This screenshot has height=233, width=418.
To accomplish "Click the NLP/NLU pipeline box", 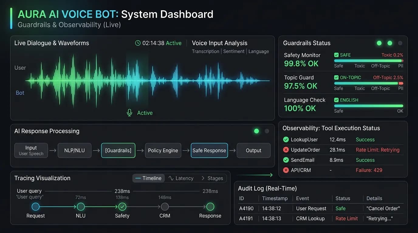I will point(74,150).
